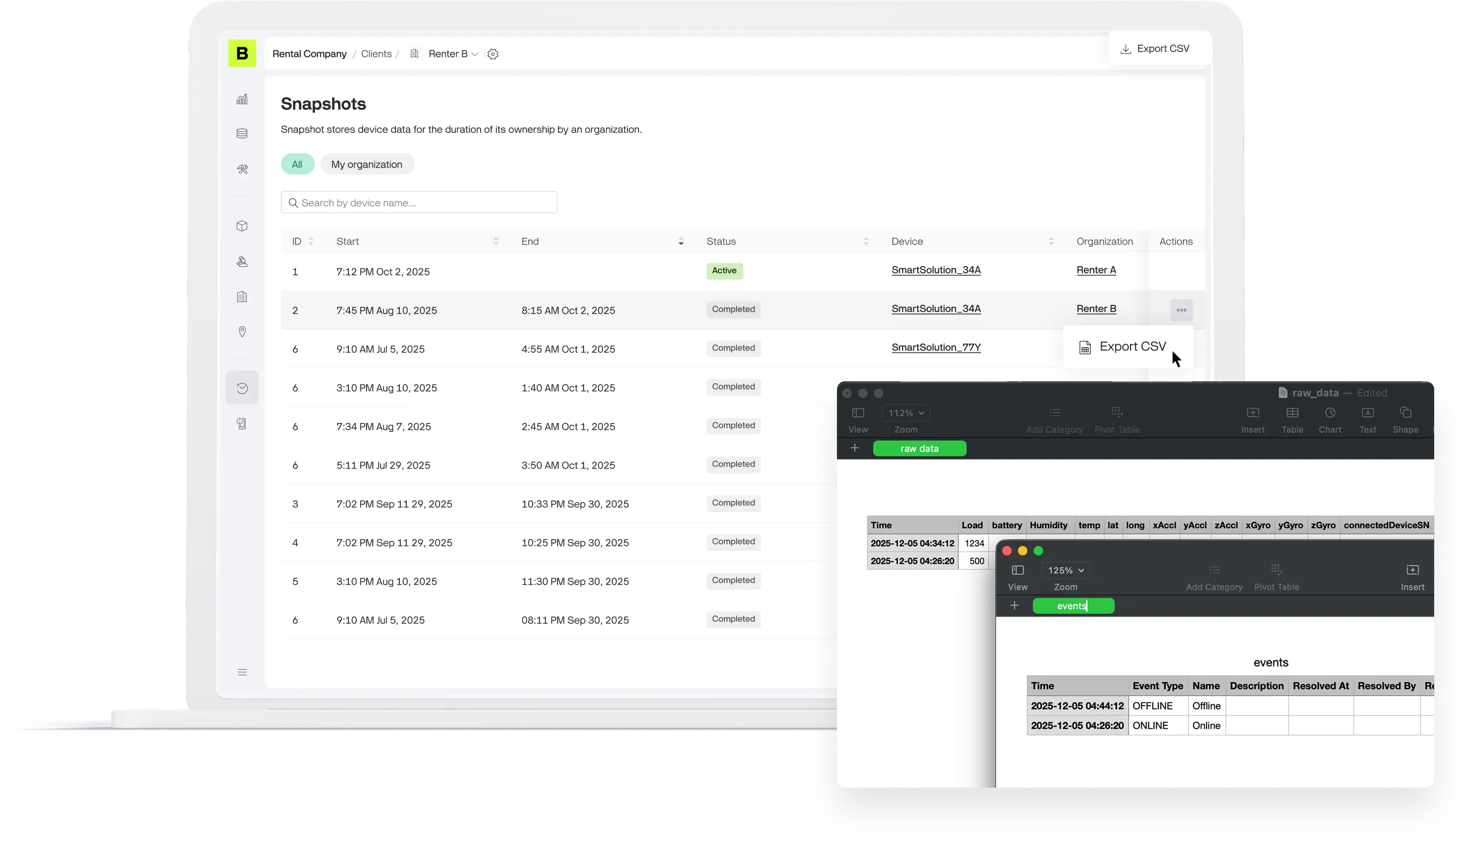The width and height of the screenshot is (1471, 846).
Task: Open the three-dots actions menu for row 2
Action: tap(1181, 310)
